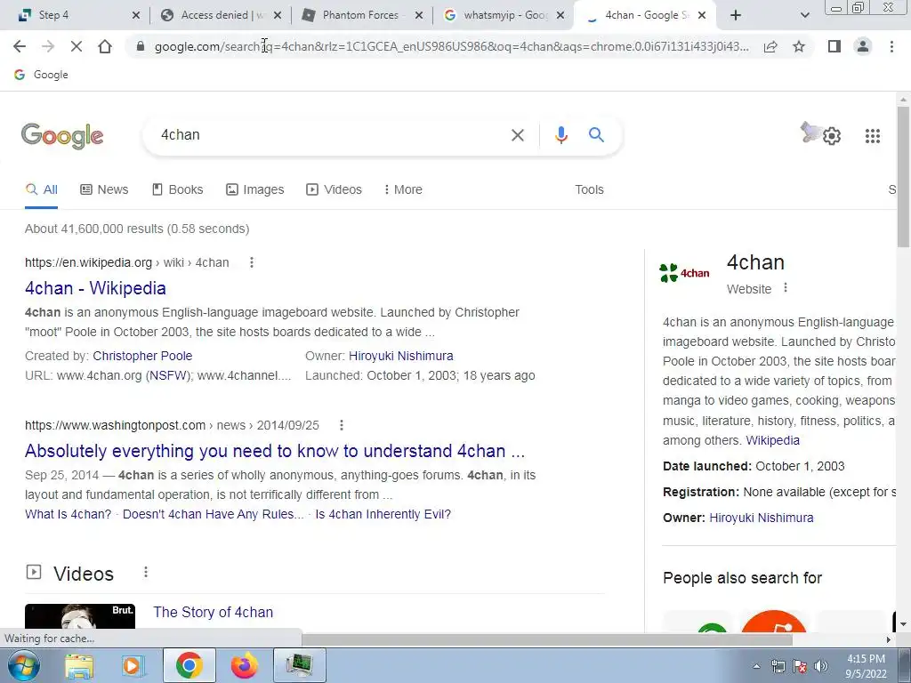The height and width of the screenshot is (683, 911).
Task: Open Hiroyuki Nishimura in knowledge panel
Action: 762,518
